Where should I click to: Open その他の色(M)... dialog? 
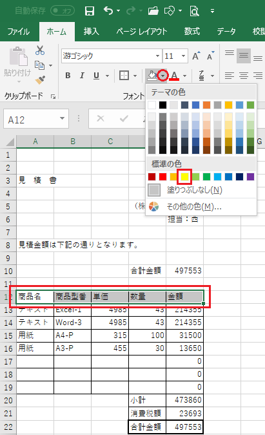tap(201, 206)
